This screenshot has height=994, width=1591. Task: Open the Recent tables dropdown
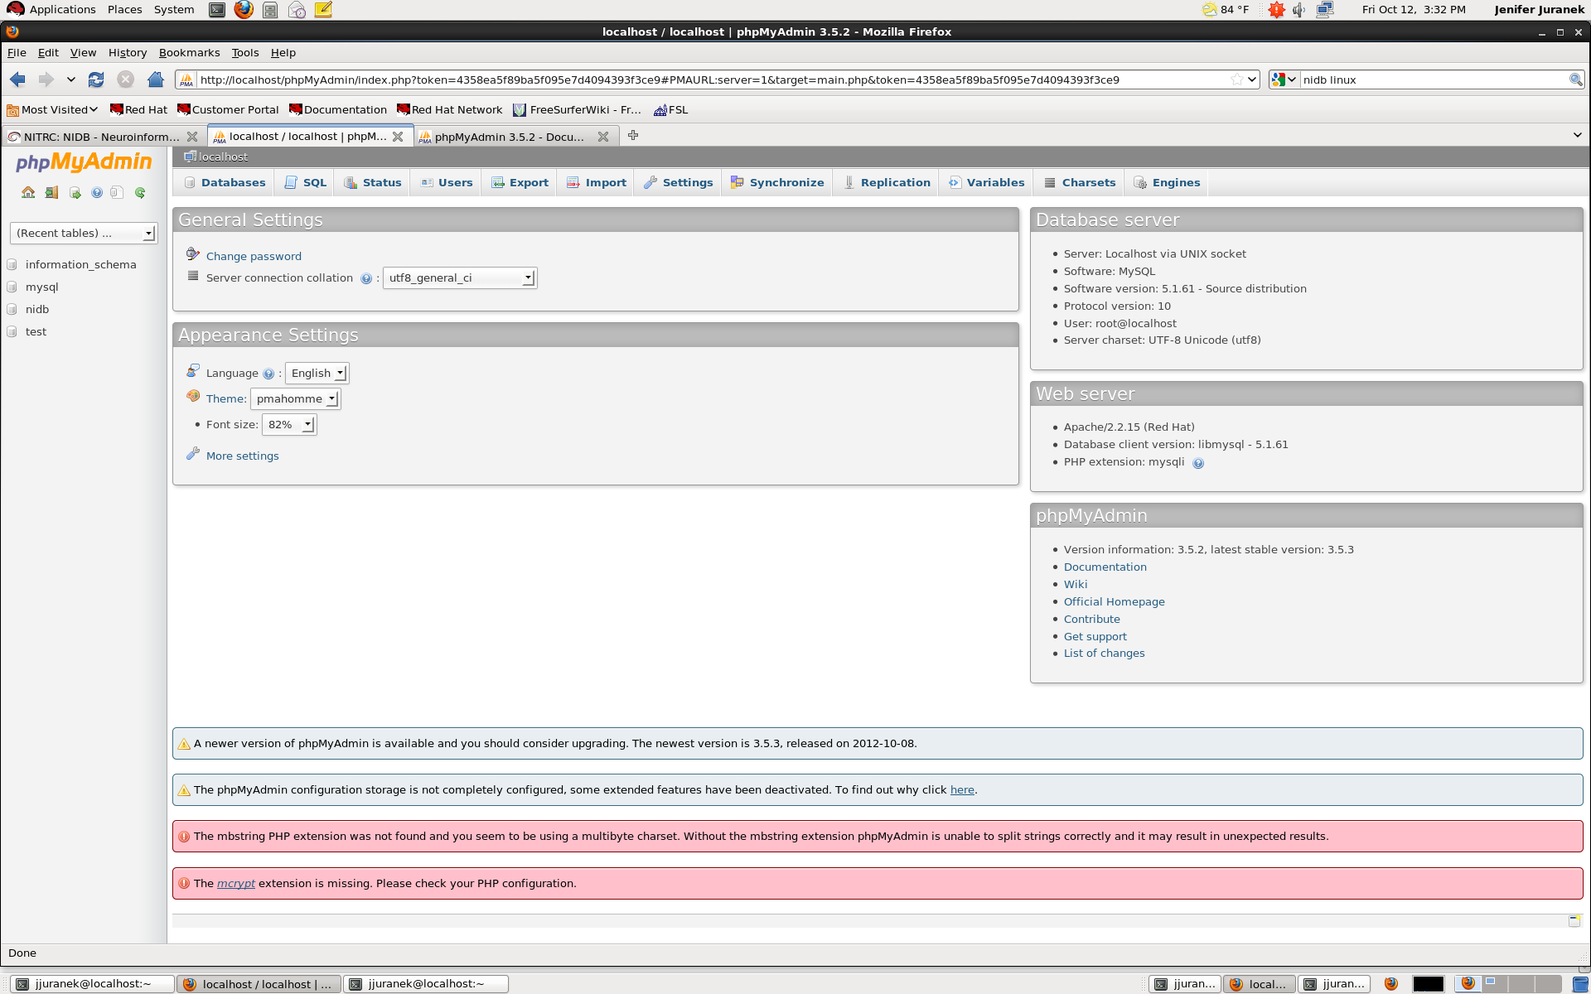(83, 234)
